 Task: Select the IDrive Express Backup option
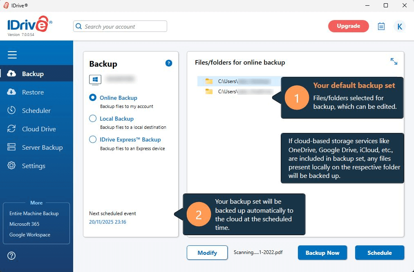coord(92,139)
